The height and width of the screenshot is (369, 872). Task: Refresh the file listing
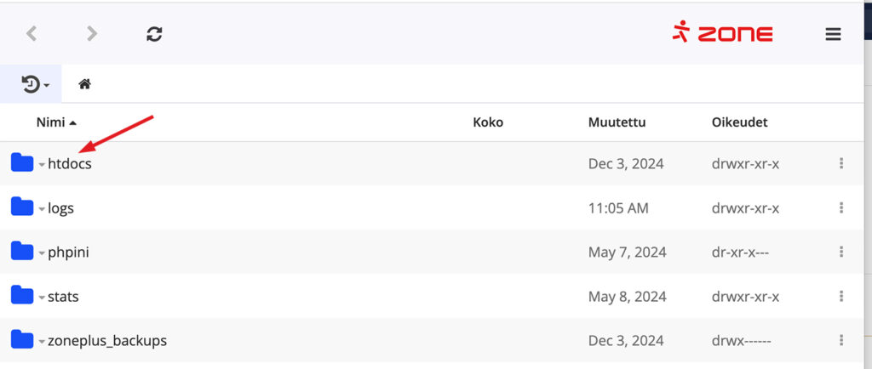click(x=154, y=34)
